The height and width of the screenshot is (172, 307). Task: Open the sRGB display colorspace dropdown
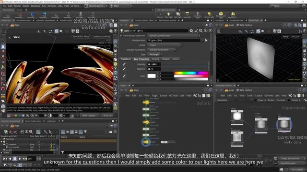[x=90, y=116]
